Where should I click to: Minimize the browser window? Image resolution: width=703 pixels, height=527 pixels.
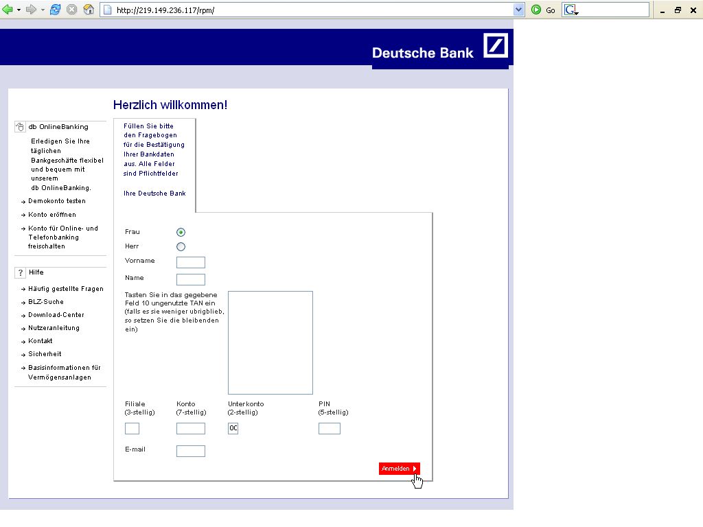(x=662, y=10)
